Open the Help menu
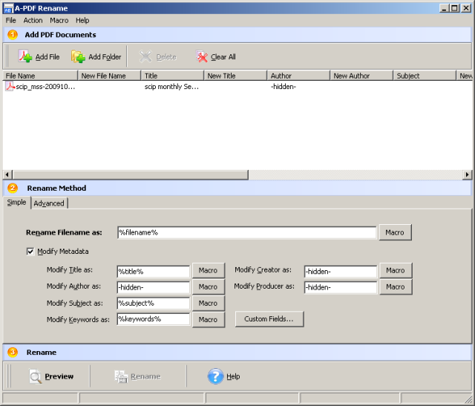 click(82, 20)
